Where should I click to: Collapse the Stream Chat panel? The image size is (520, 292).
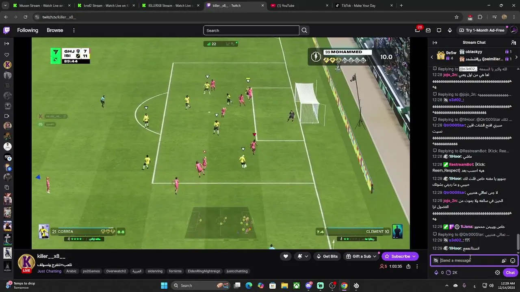435,43
